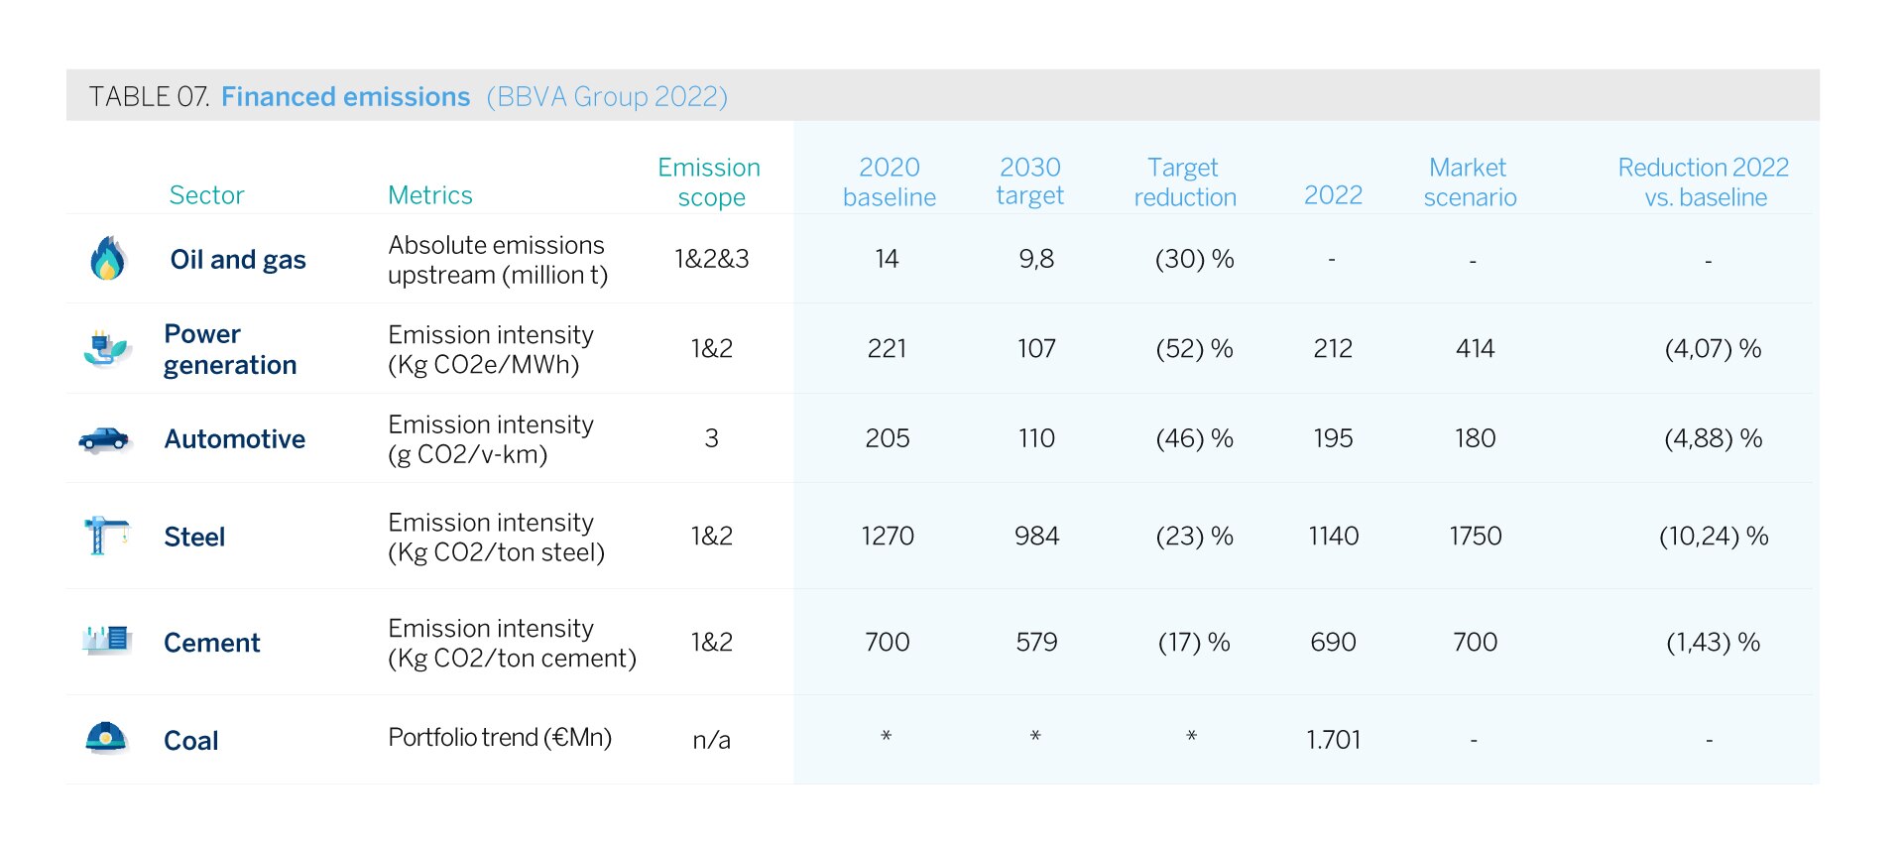Screen dimensions: 1904x844
Task: Click the '(23) %' target reduction
Action: pyautogui.click(x=1195, y=537)
